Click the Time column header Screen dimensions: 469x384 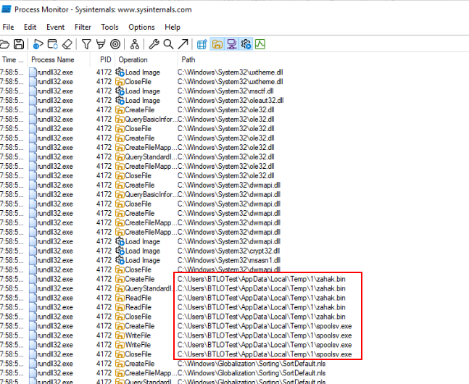click(x=13, y=60)
